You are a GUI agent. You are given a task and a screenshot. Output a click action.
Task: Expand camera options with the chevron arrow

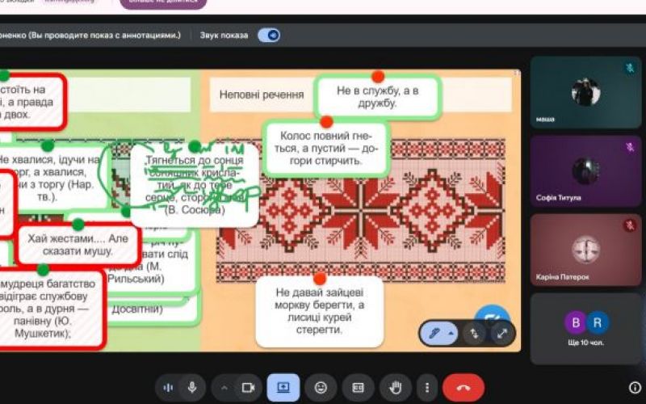[x=224, y=387]
